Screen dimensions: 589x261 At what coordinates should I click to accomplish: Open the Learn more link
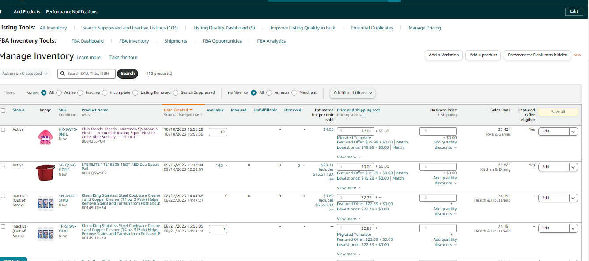point(88,58)
